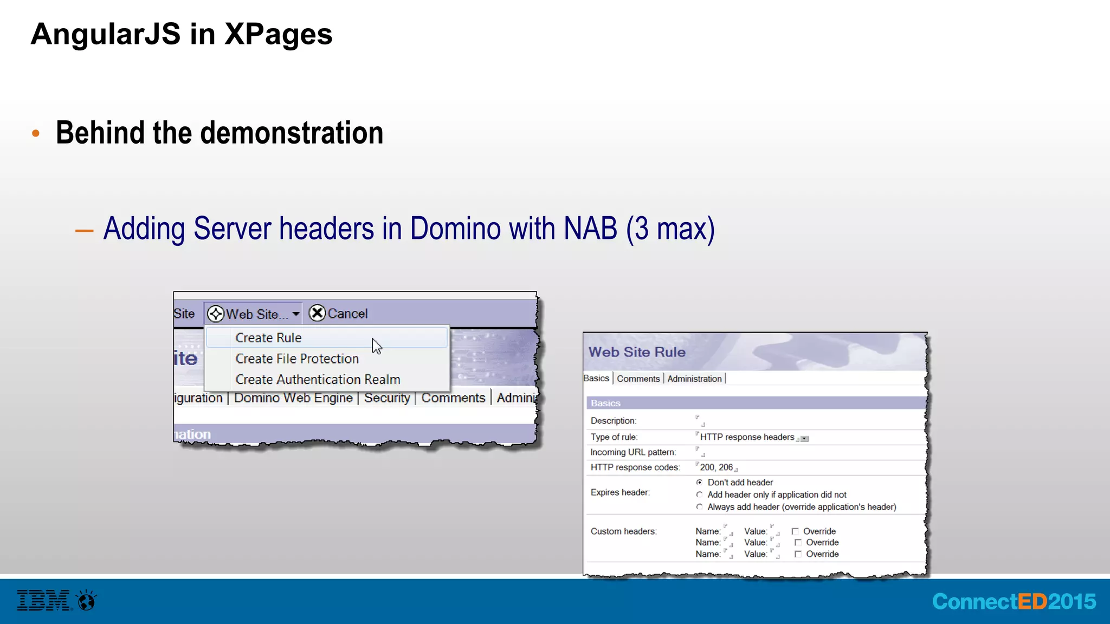Open the Type of rule dropdown
This screenshot has height=624, width=1110.
(805, 439)
